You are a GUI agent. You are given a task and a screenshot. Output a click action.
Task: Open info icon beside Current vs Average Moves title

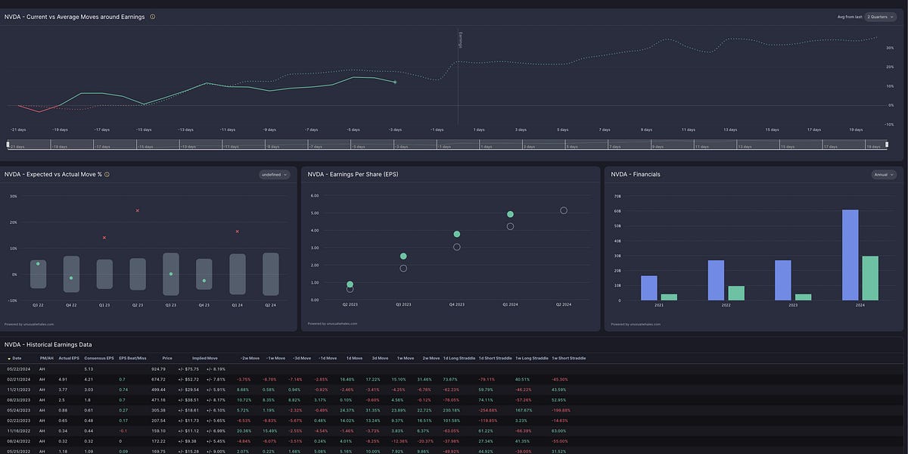[153, 16]
